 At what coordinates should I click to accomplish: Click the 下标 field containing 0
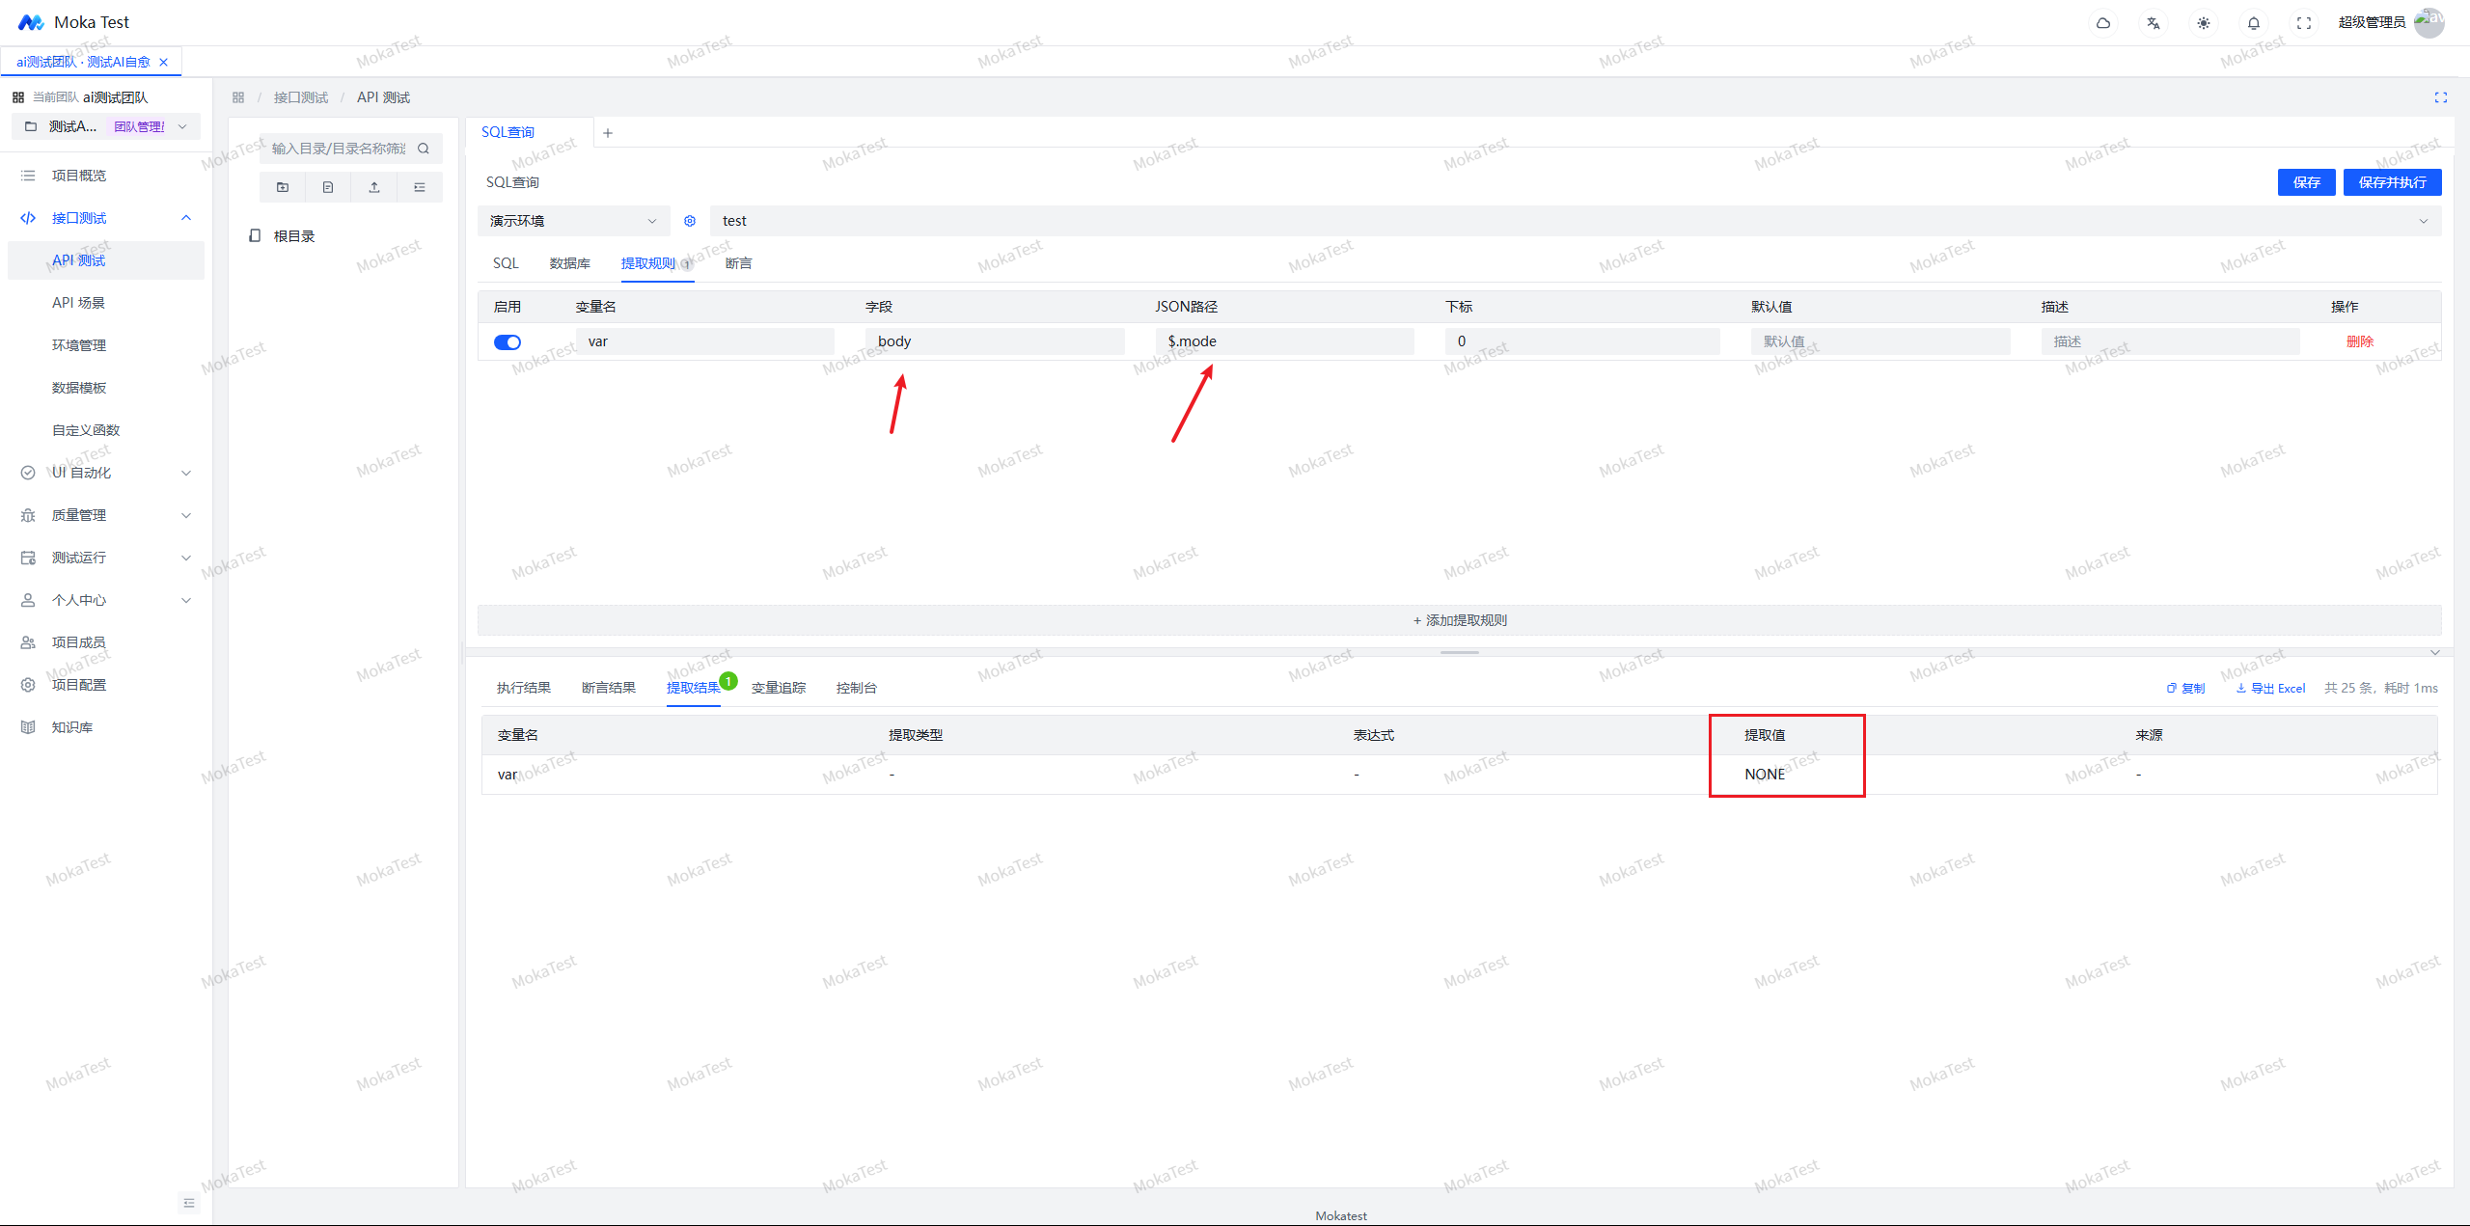1582,341
